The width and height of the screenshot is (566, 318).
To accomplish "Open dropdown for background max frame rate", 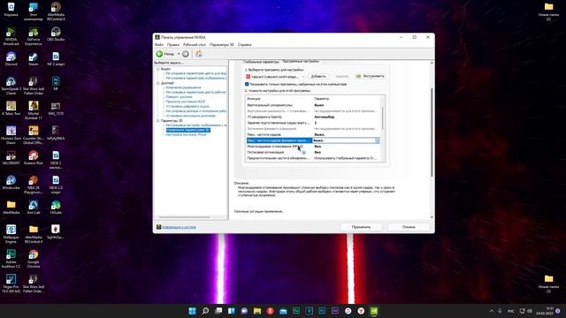I will tap(378, 140).
